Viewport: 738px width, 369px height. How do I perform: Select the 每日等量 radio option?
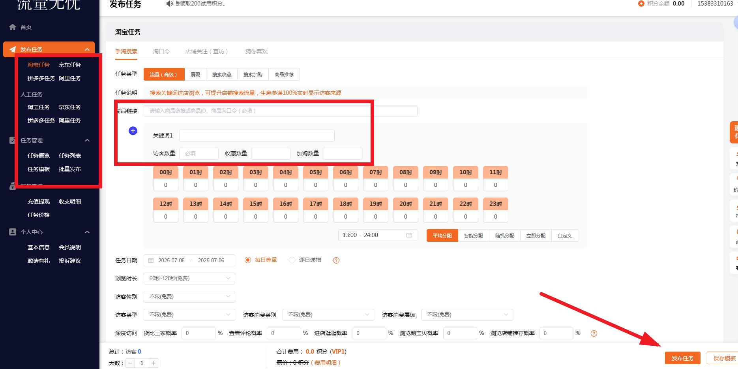[x=247, y=260]
